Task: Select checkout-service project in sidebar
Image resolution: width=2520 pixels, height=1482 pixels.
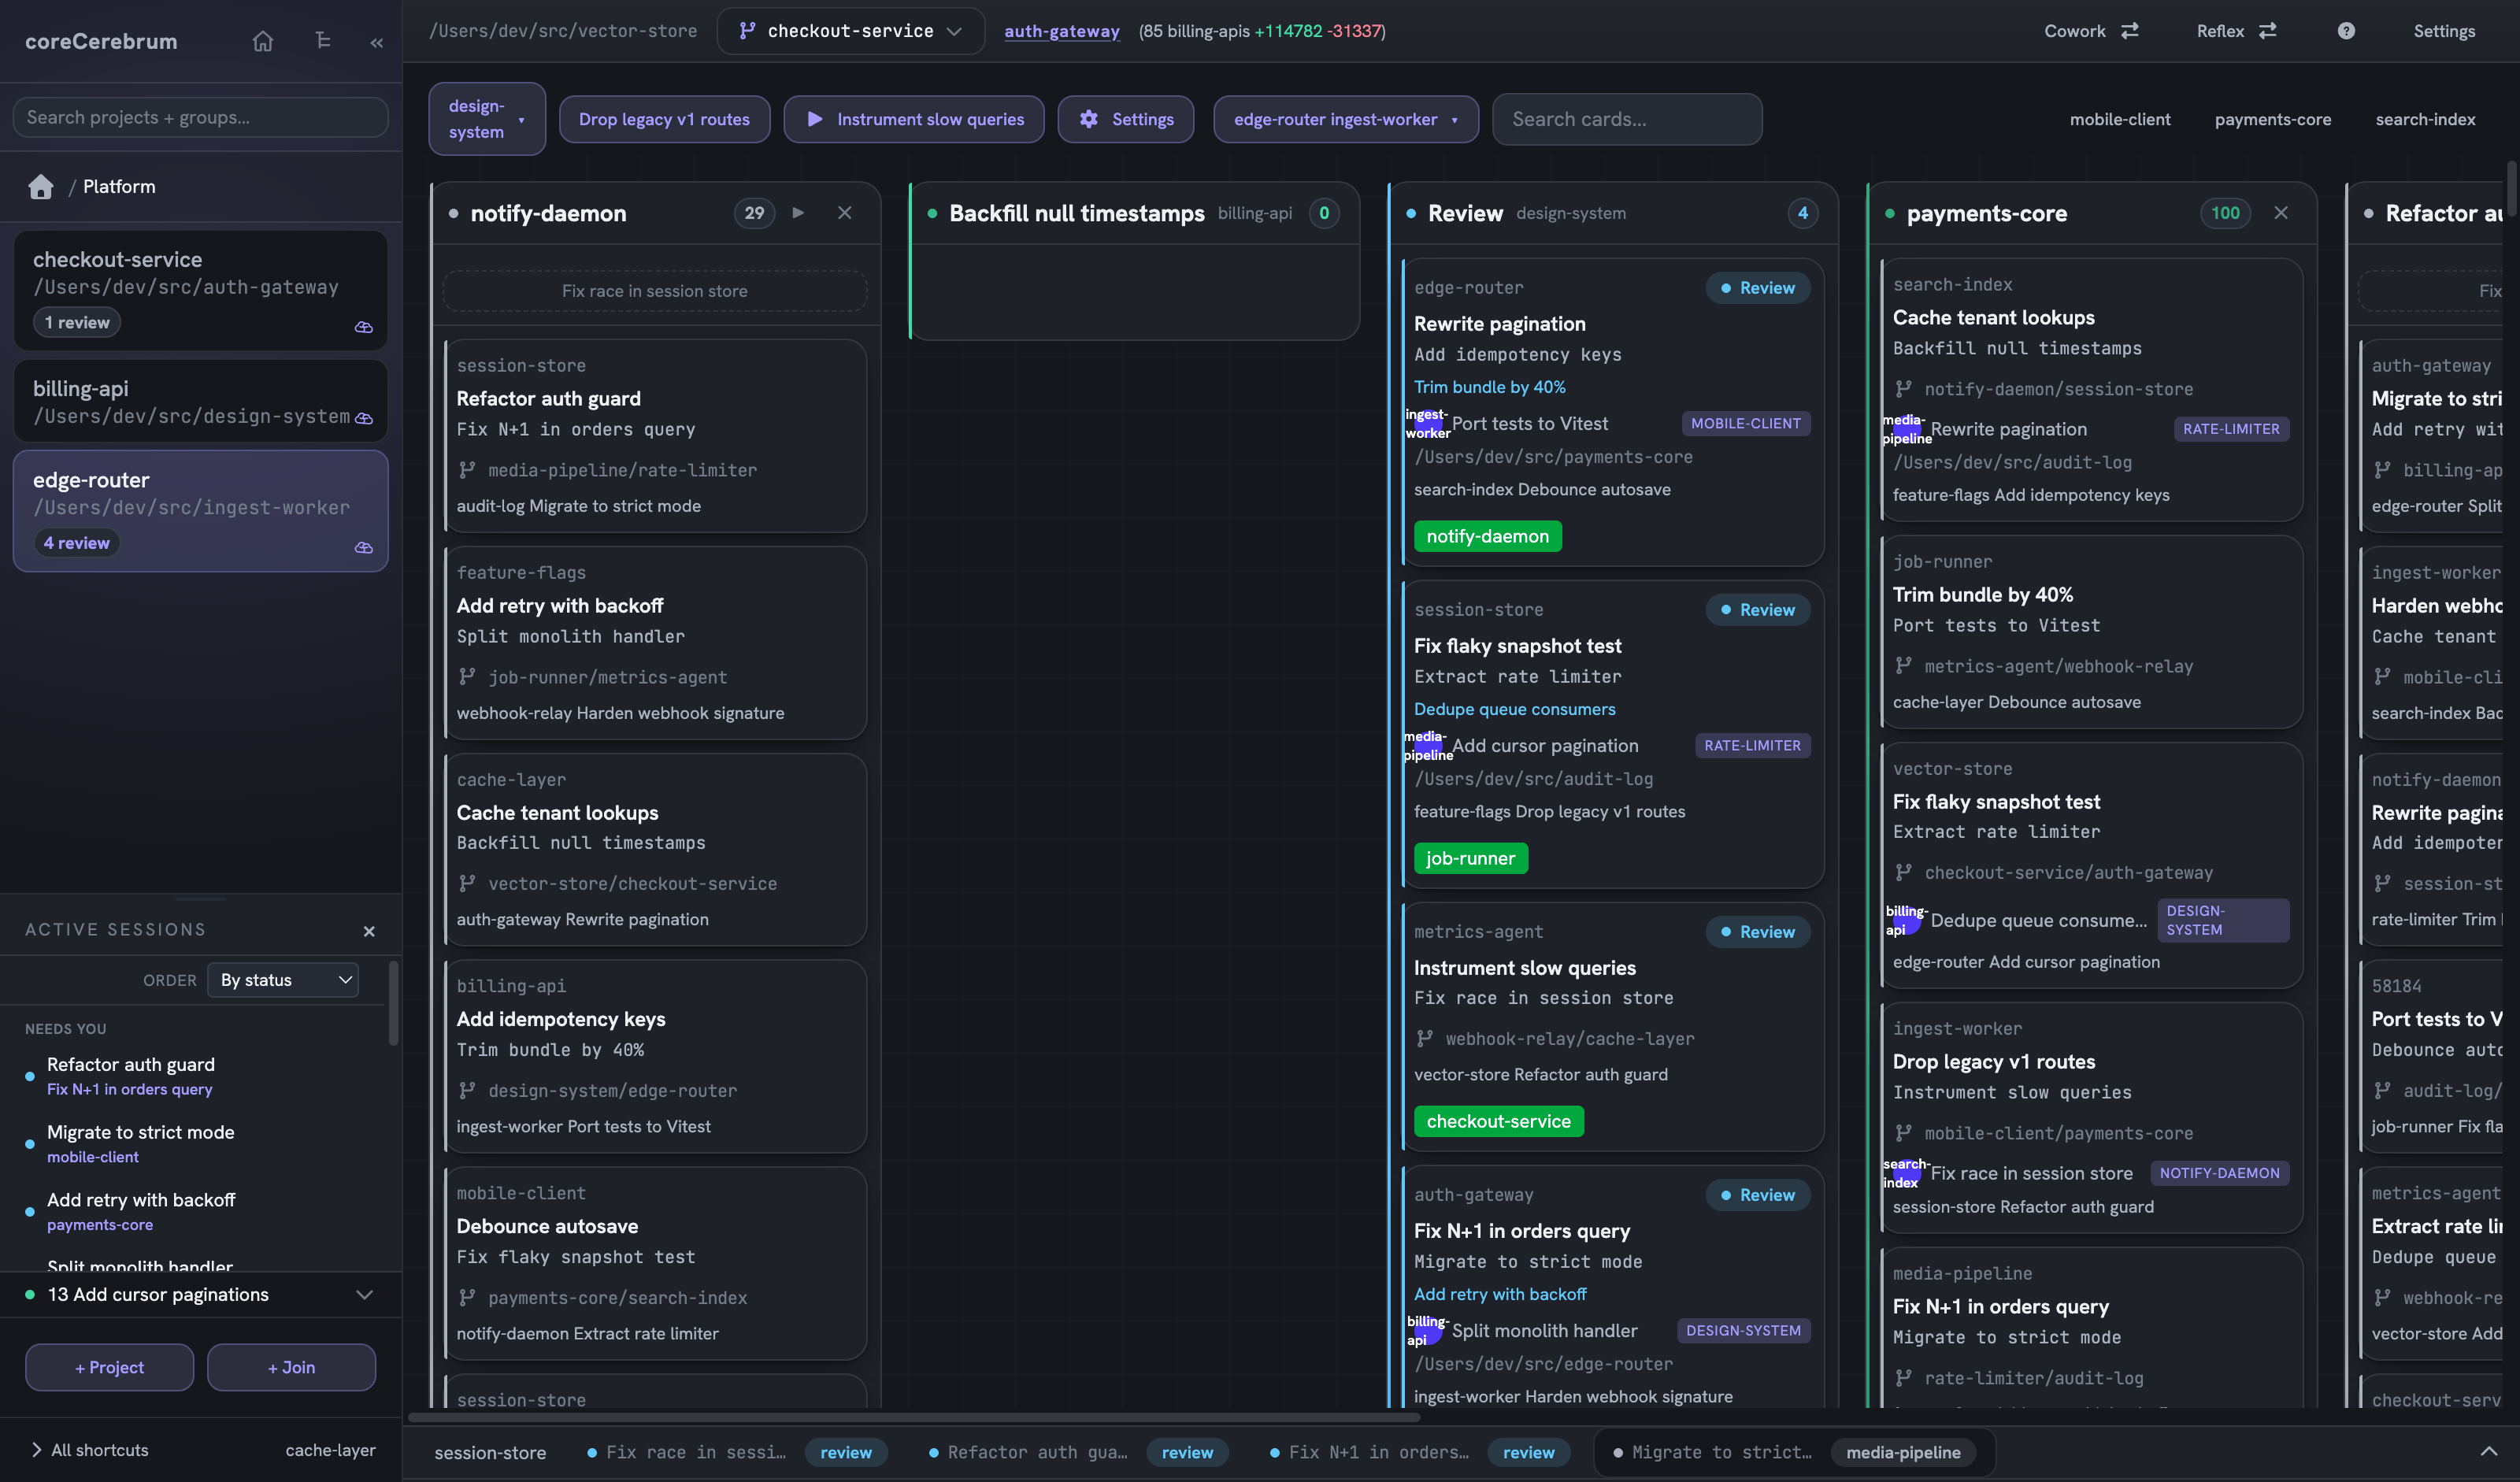Action: click(200, 290)
